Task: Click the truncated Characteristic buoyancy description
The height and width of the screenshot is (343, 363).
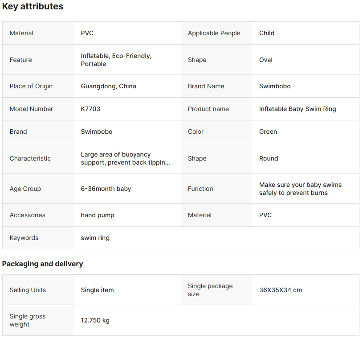Action: (125, 158)
